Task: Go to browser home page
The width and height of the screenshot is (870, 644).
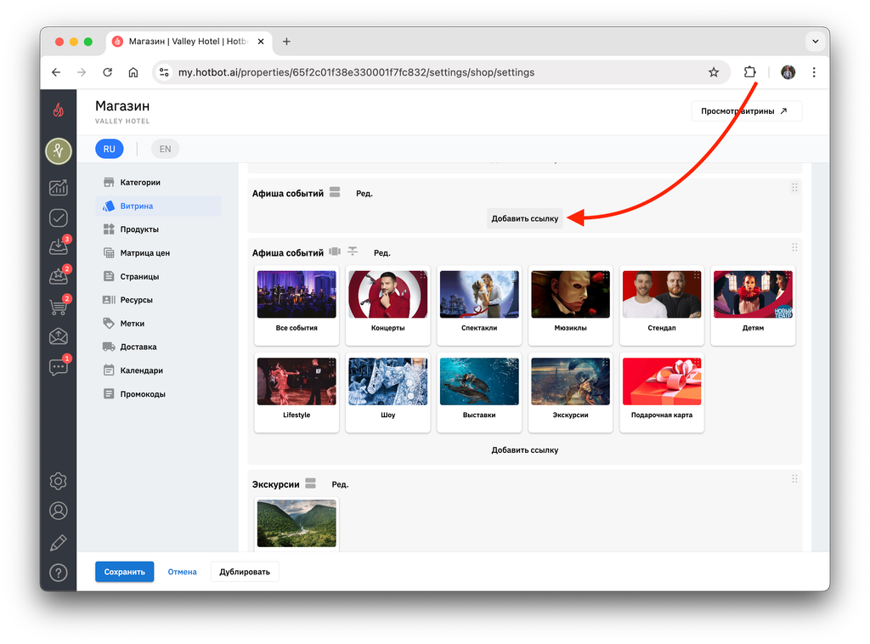Action: pos(133,72)
